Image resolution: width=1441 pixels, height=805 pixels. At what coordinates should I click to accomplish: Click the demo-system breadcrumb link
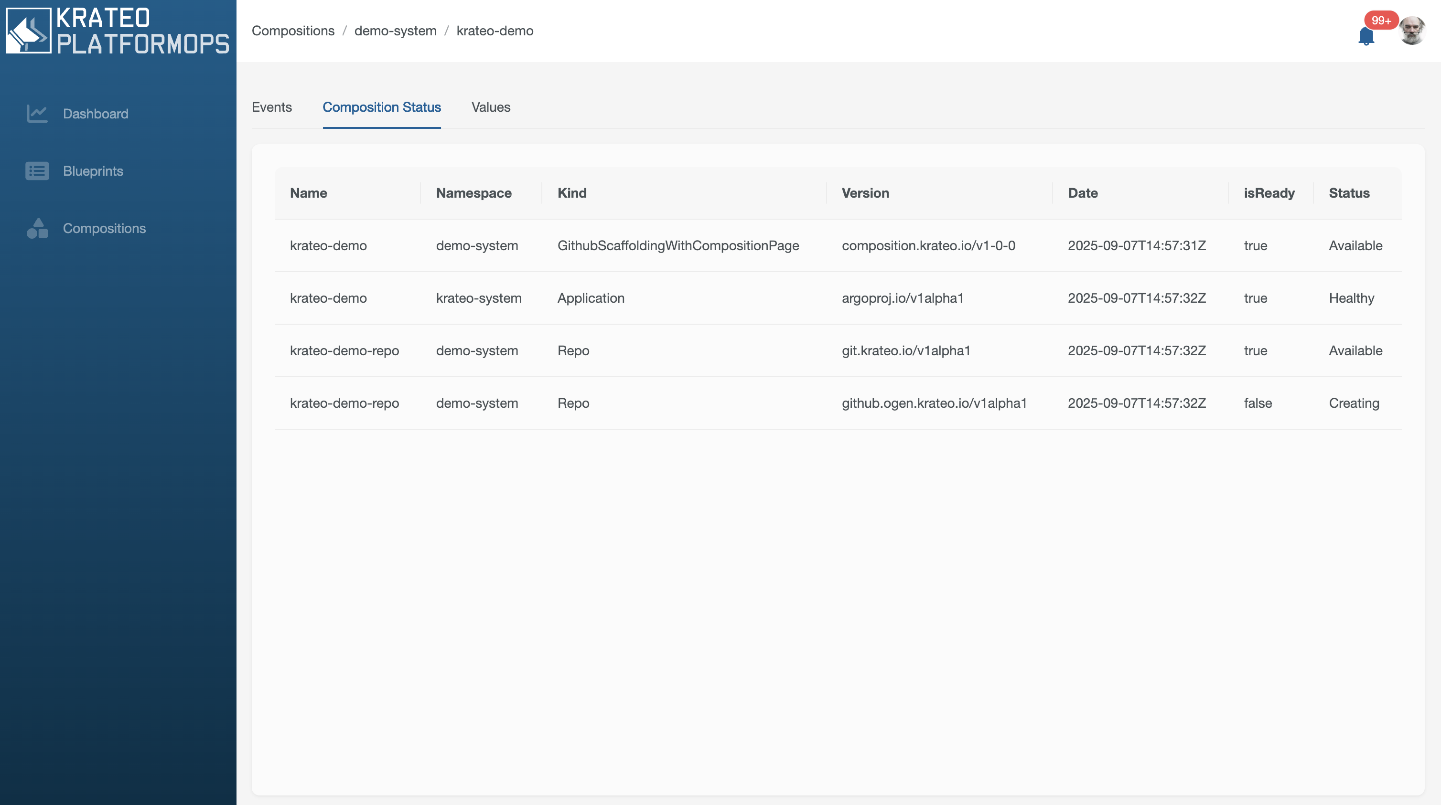pos(396,31)
